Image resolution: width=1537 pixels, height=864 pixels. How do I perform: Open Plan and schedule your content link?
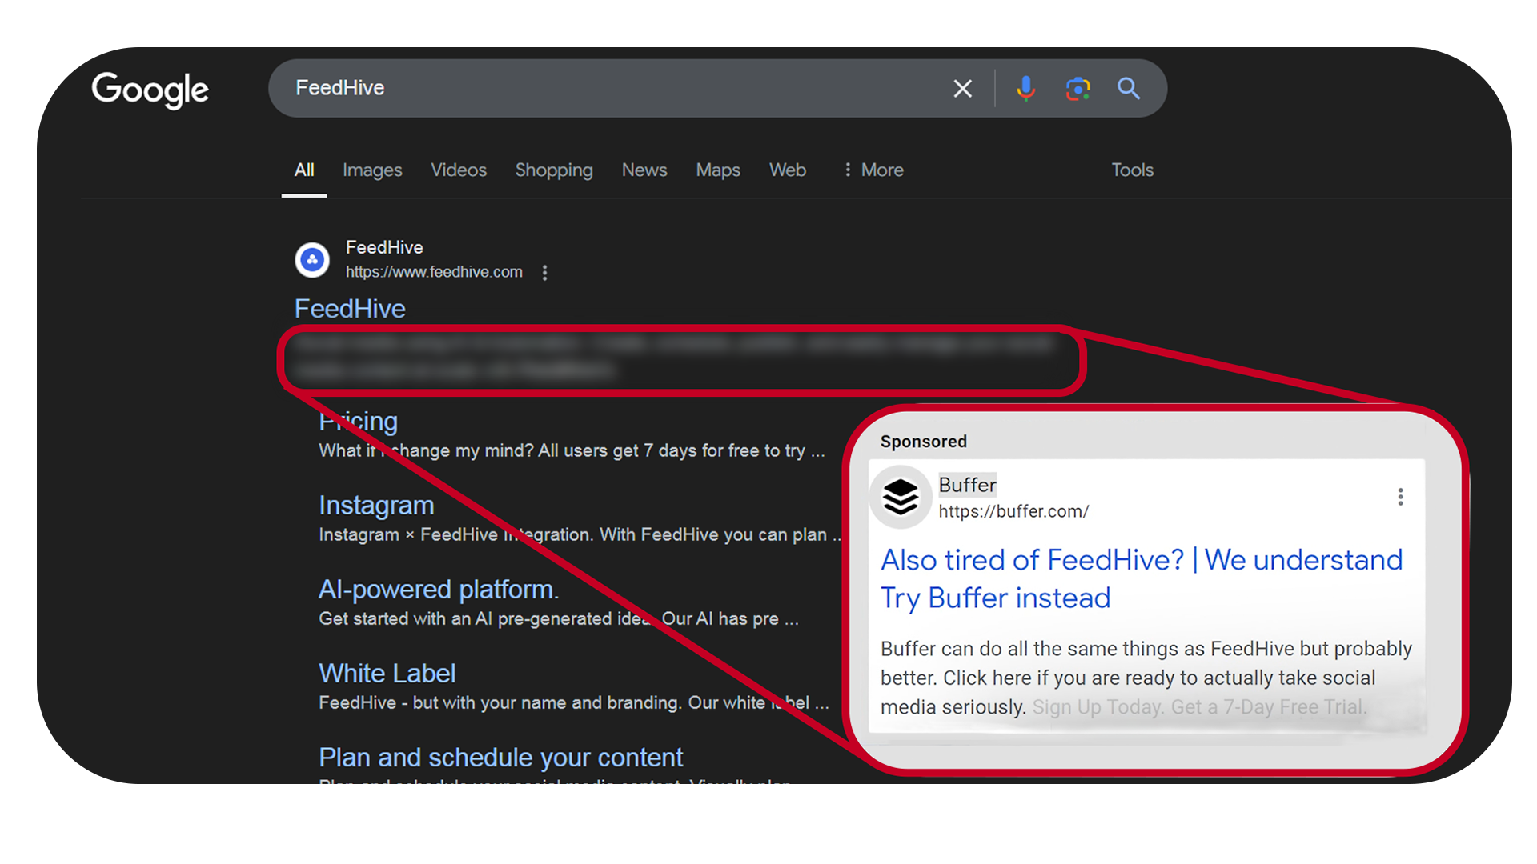(500, 758)
